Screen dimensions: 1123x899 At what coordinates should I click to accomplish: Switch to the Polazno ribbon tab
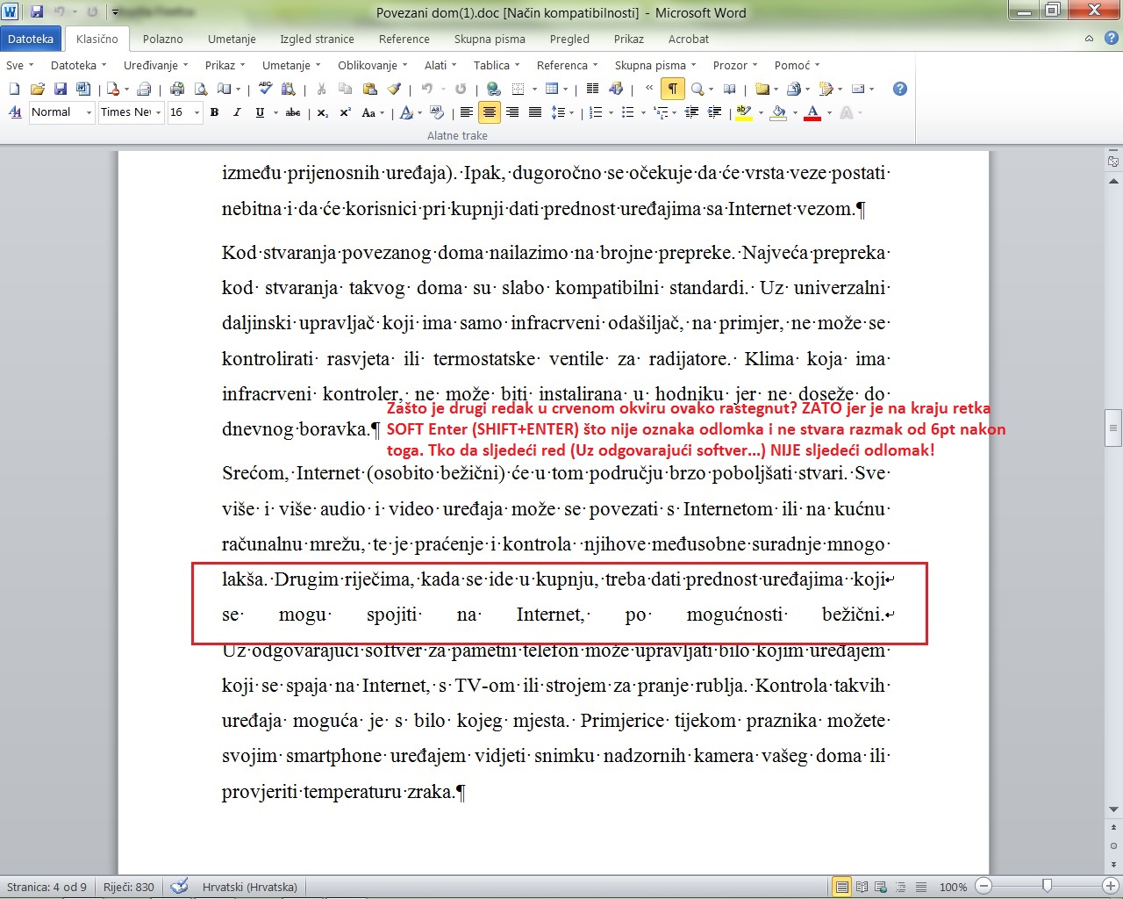[163, 39]
